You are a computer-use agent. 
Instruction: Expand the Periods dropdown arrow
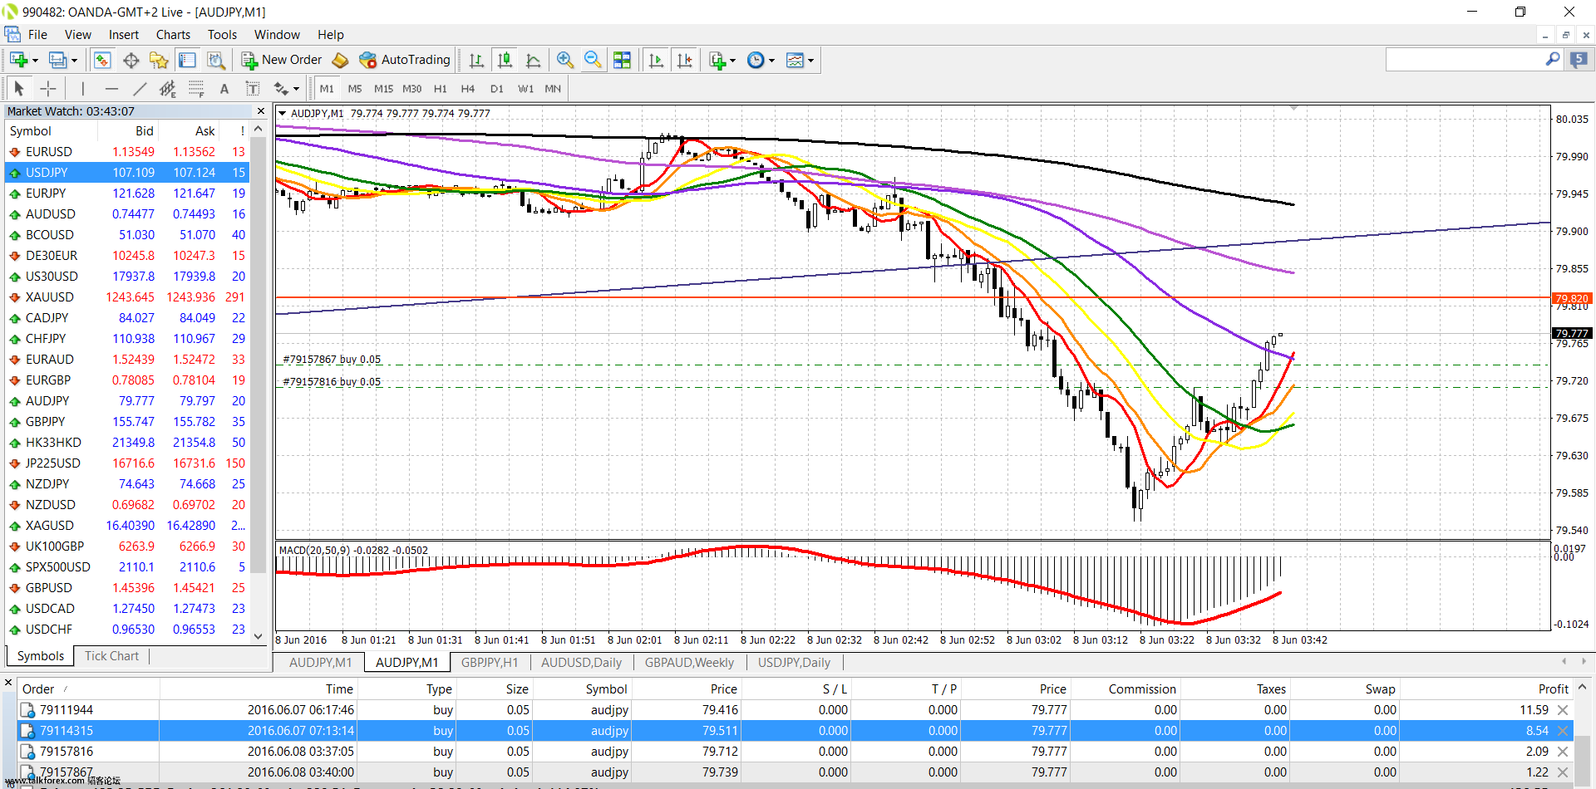coord(771,60)
